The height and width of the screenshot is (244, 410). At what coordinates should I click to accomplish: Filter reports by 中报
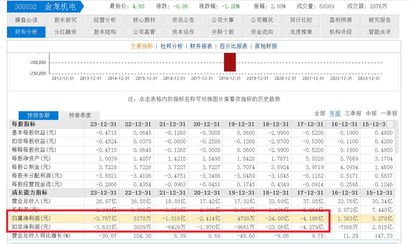coord(371,114)
